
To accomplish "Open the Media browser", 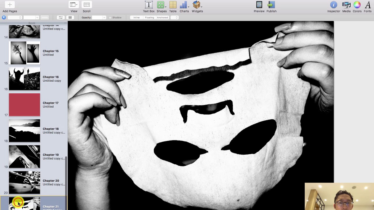I will point(347,5).
